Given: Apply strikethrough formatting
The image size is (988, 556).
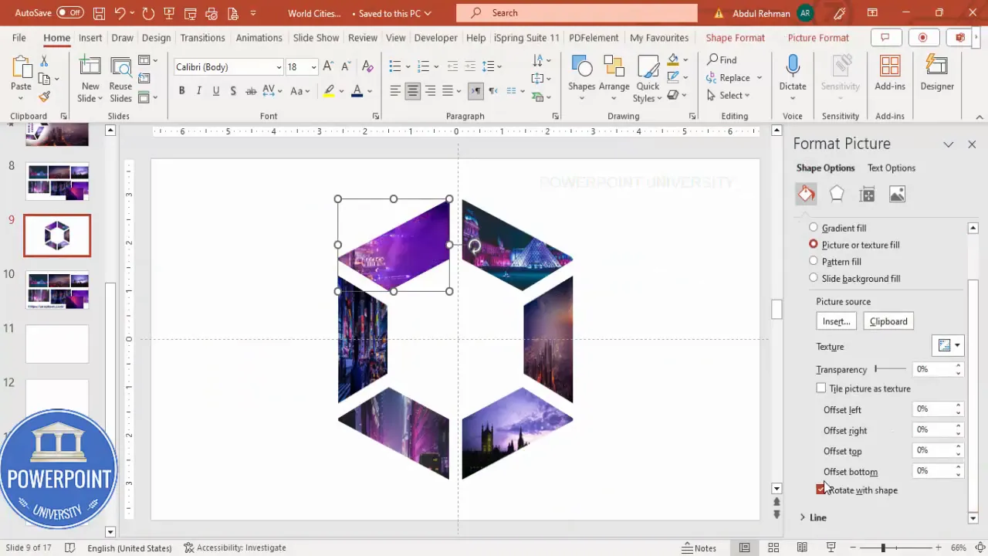Looking at the screenshot, I should click(251, 91).
